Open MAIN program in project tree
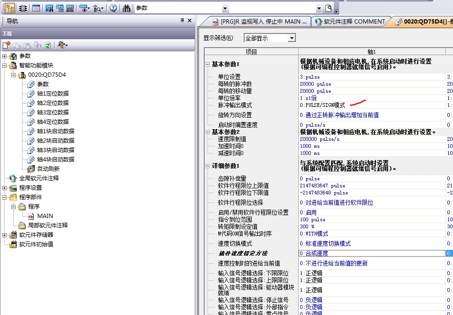Viewport: 453px width, 315px height. pos(45,216)
